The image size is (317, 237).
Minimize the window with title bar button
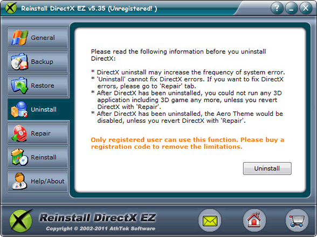point(291,8)
